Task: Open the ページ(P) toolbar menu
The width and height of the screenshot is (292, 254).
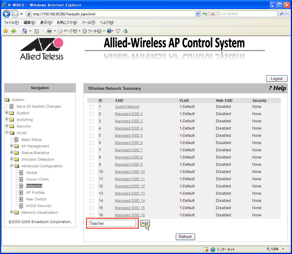Action: [x=69, y=31]
